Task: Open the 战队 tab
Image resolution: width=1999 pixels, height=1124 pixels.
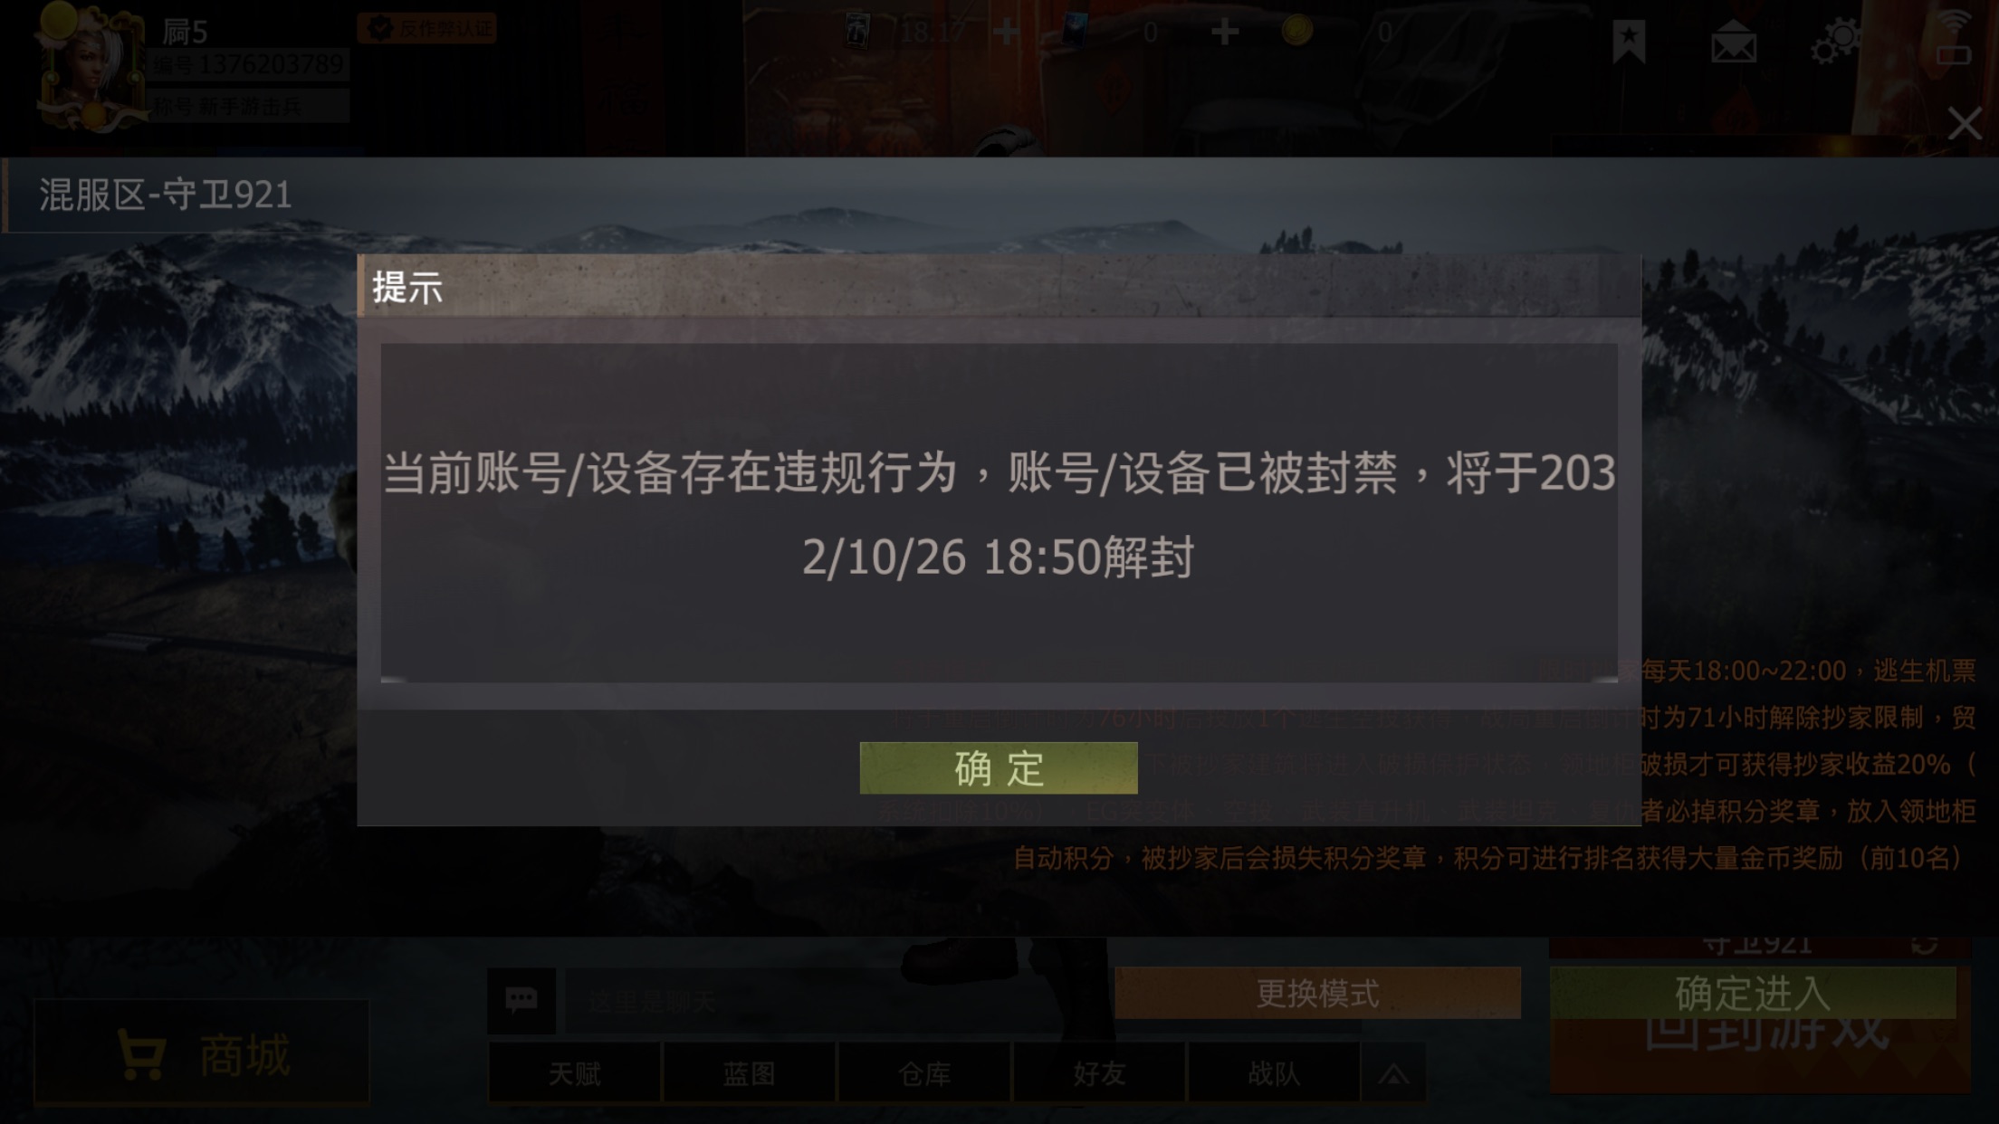Action: (1274, 1073)
